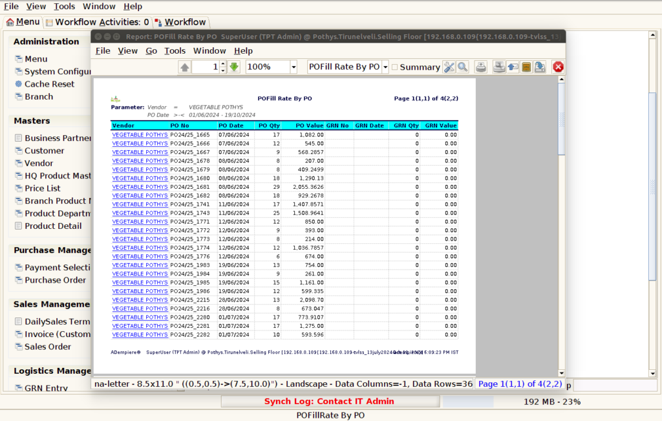Open Price List window
This screenshot has height=421, width=662.
[x=37, y=188]
